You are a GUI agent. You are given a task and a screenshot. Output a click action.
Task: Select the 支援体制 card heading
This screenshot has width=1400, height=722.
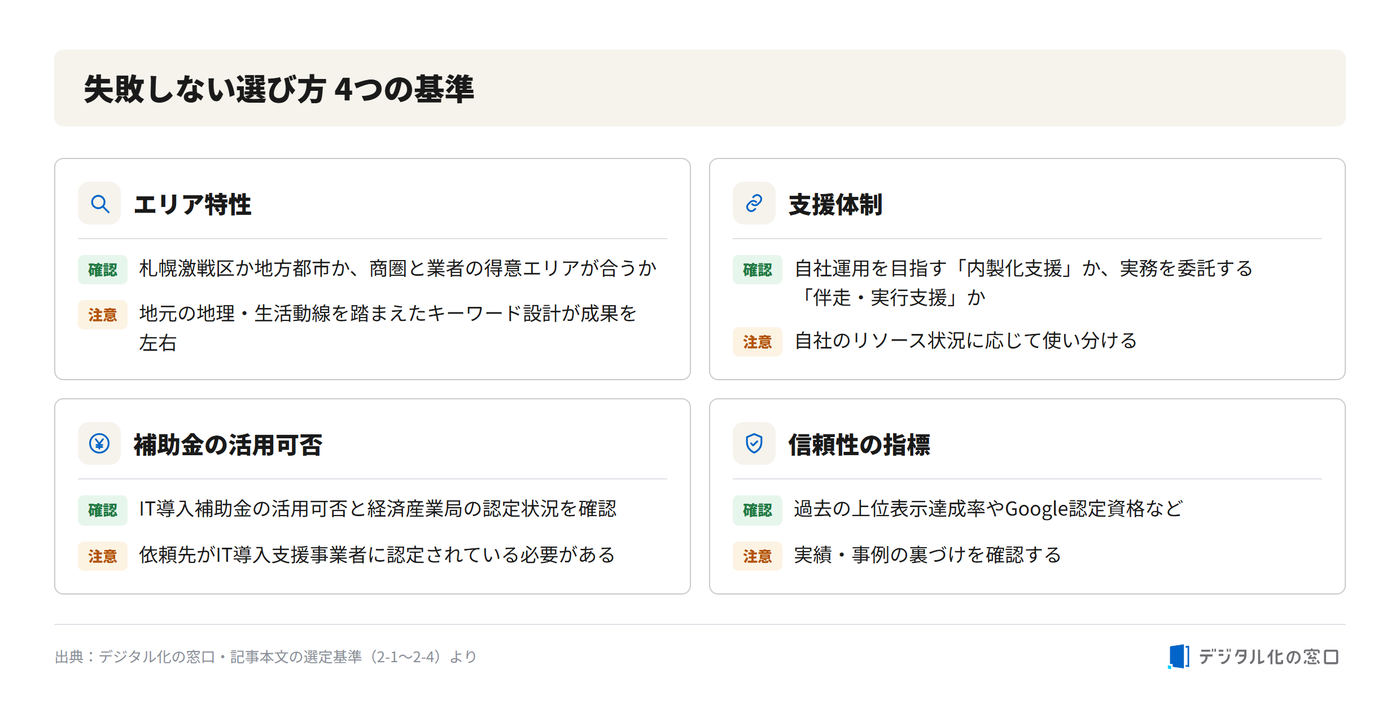pyautogui.click(x=835, y=204)
